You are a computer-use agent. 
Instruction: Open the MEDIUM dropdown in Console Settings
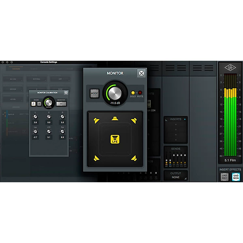click(x=13, y=89)
